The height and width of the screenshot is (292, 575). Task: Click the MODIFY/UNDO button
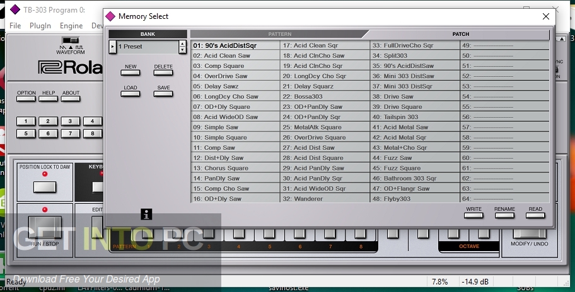529,233
